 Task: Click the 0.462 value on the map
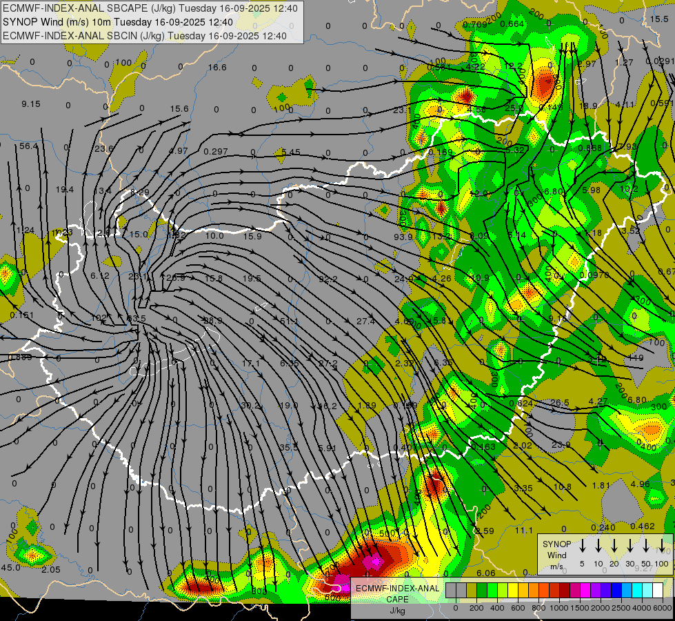click(x=643, y=526)
